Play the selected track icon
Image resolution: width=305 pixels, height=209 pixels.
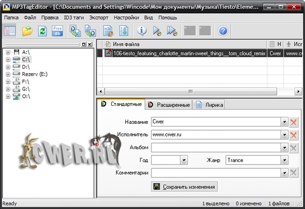point(157,31)
